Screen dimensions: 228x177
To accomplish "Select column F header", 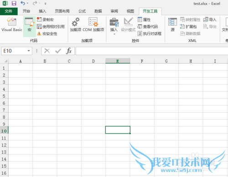I will click(x=142, y=61).
